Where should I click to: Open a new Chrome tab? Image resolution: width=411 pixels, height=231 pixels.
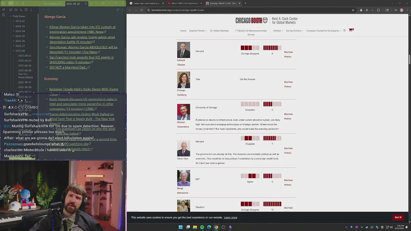point(245,3)
